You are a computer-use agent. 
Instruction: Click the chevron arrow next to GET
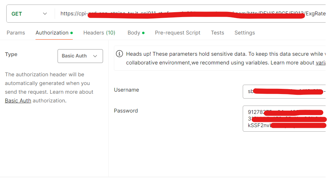(x=45, y=14)
